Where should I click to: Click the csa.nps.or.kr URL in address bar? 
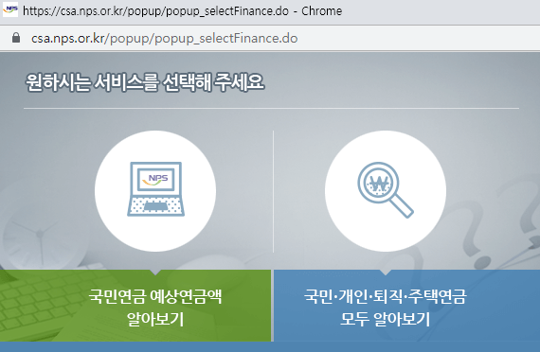coord(164,38)
